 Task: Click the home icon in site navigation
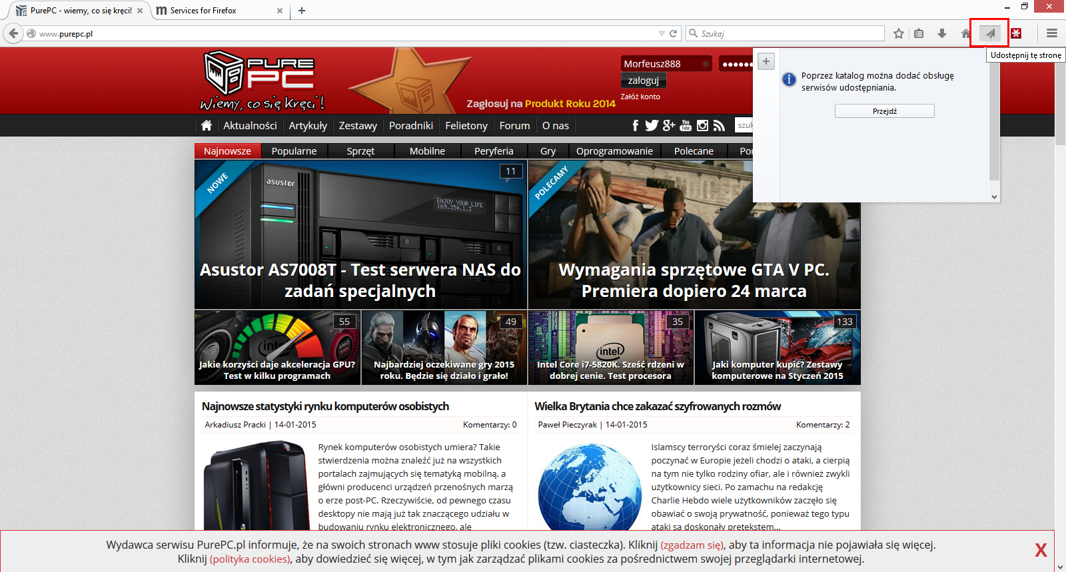[207, 125]
